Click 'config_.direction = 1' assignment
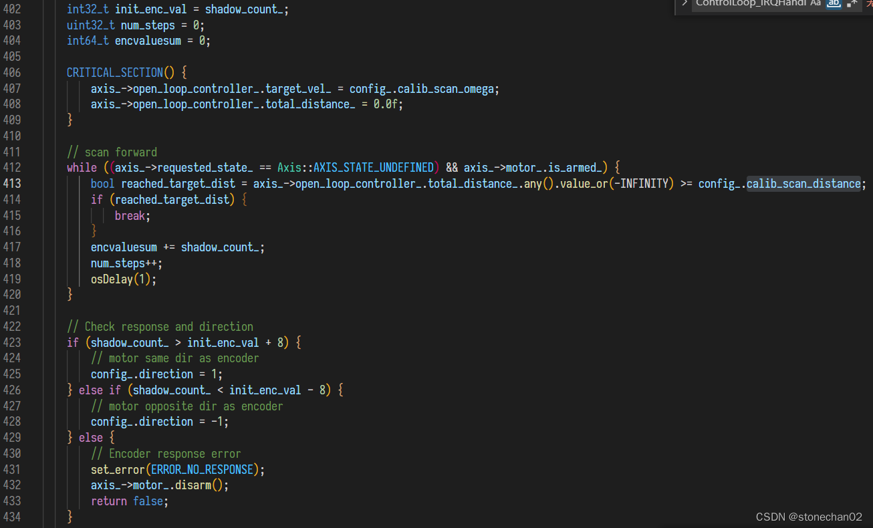This screenshot has width=873, height=528. 156,374
